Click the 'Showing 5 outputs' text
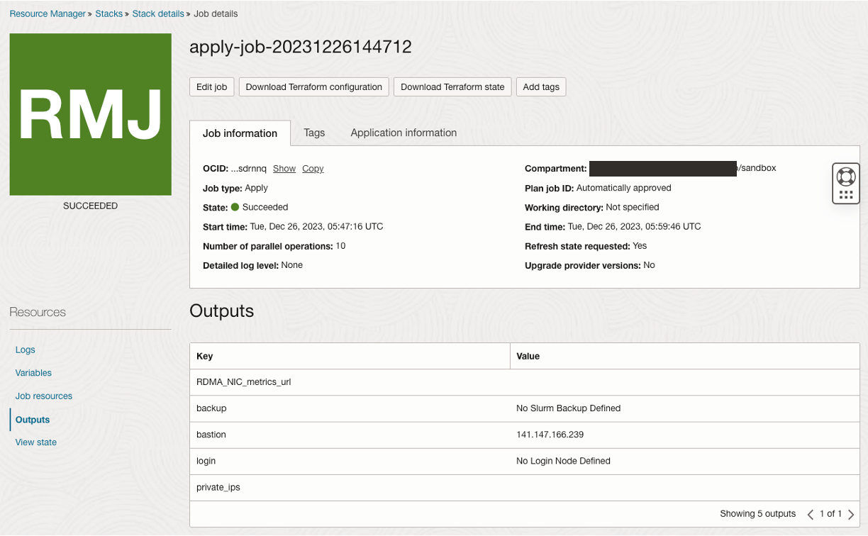Screen dimensions: 868x536 pos(758,514)
